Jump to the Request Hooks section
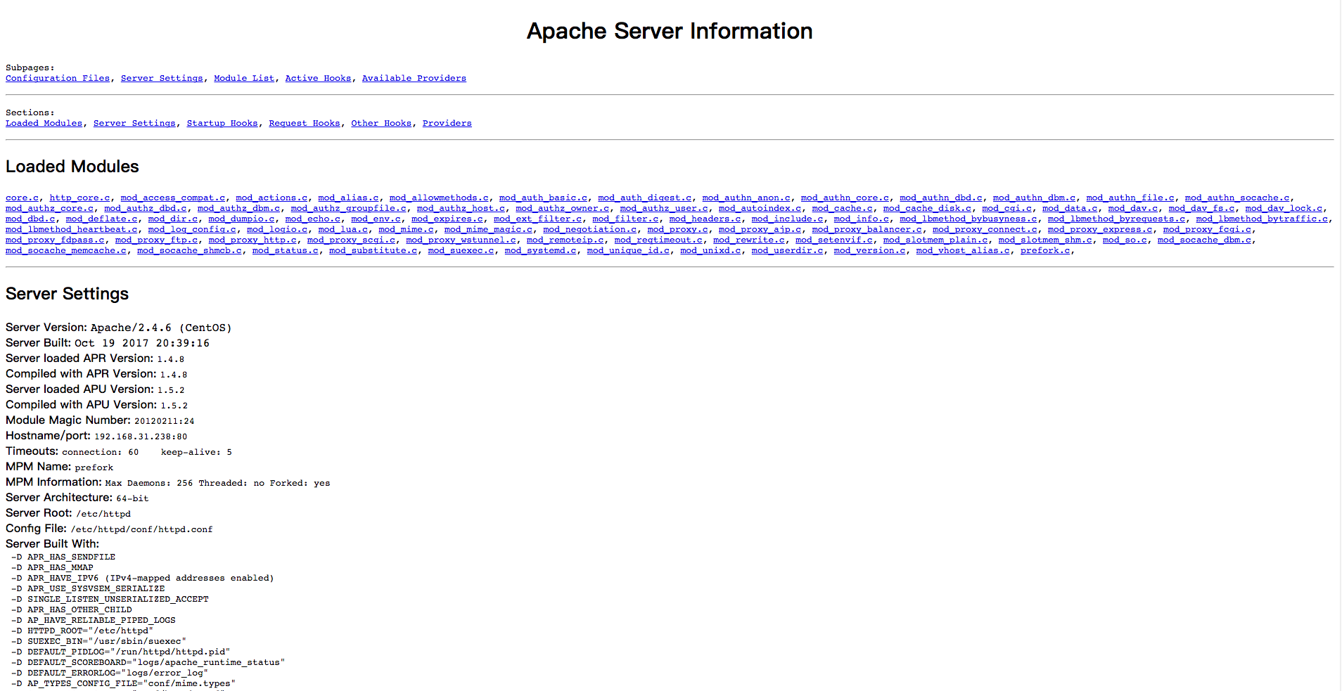The image size is (1342, 691). pyautogui.click(x=305, y=123)
